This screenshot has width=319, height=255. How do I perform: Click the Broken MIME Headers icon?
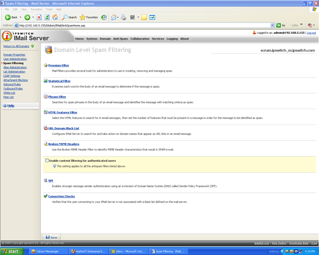tap(45, 144)
